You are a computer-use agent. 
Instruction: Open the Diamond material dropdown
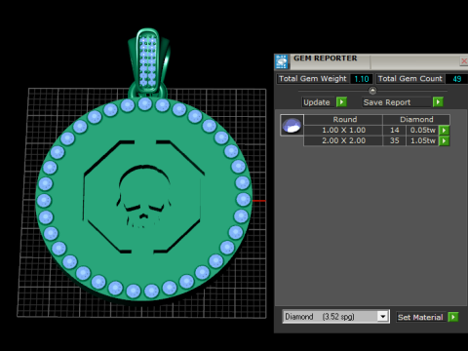point(335,317)
